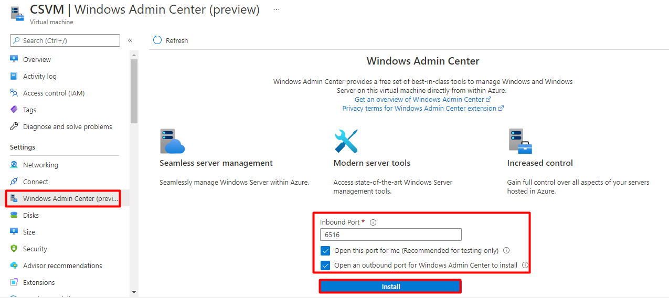Click the Disks icon in sidebar
The height and width of the screenshot is (298, 669).
click(x=14, y=215)
